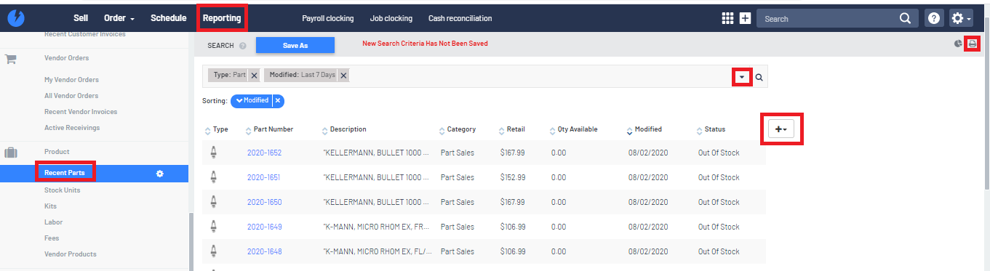The image size is (990, 271).
Task: Click part type icon for row 2020-1651
Action: [214, 177]
